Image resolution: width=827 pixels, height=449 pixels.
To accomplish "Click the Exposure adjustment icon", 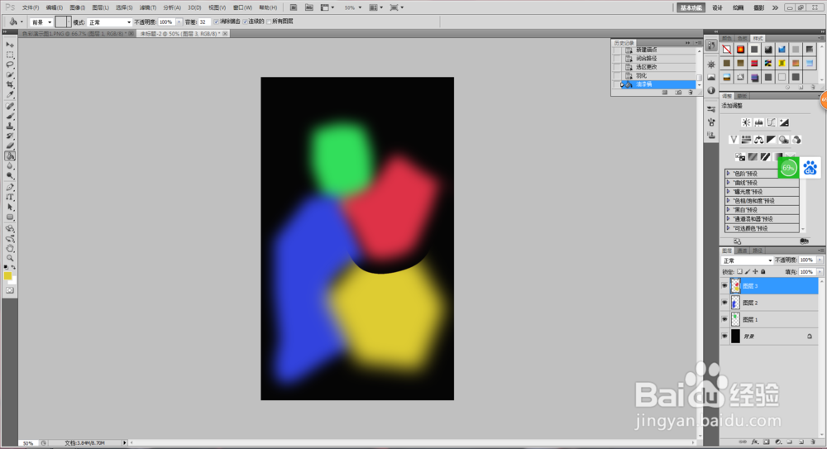I will pos(784,122).
